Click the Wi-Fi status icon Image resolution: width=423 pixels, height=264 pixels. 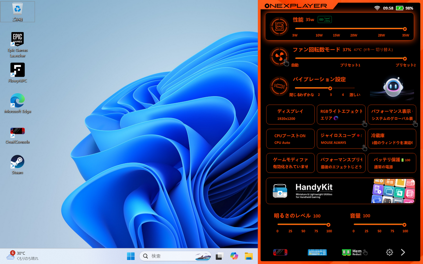(x=377, y=8)
